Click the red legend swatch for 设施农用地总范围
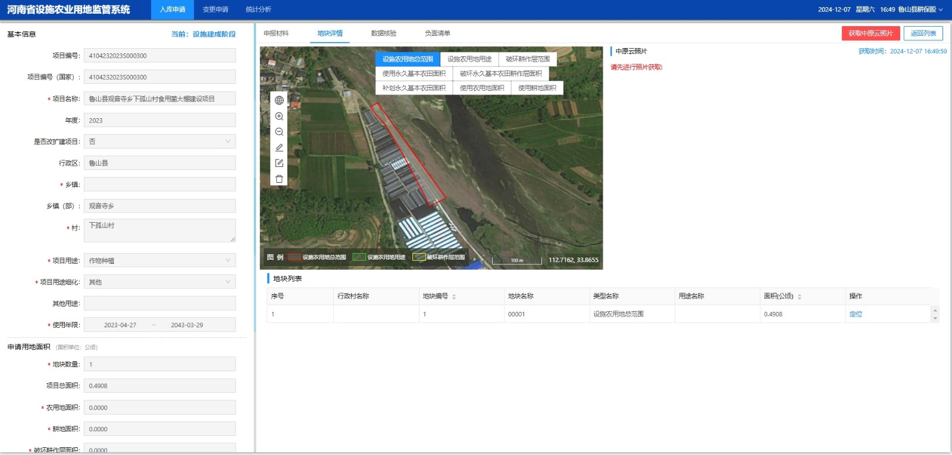 [x=295, y=257]
